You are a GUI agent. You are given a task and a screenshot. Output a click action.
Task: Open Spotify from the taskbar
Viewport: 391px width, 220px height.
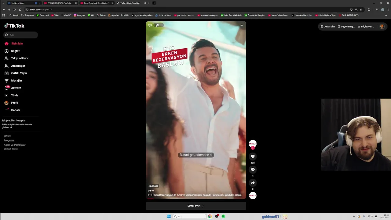[x=223, y=216]
